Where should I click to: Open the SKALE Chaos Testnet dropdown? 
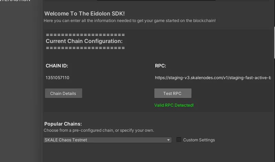click(107, 140)
